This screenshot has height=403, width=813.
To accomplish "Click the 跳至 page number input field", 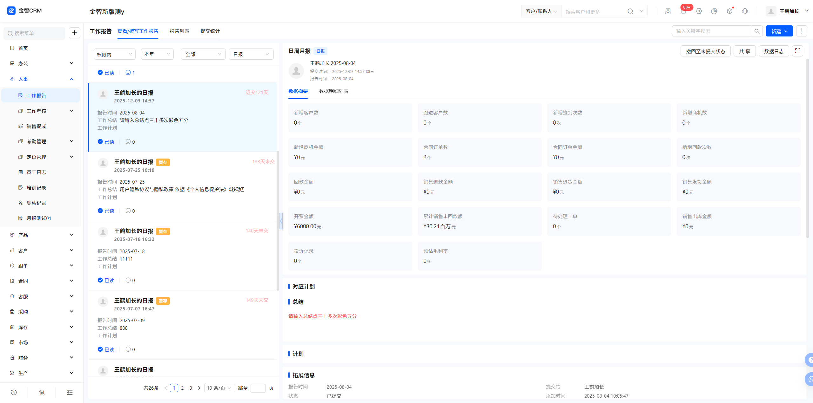I will pos(258,388).
